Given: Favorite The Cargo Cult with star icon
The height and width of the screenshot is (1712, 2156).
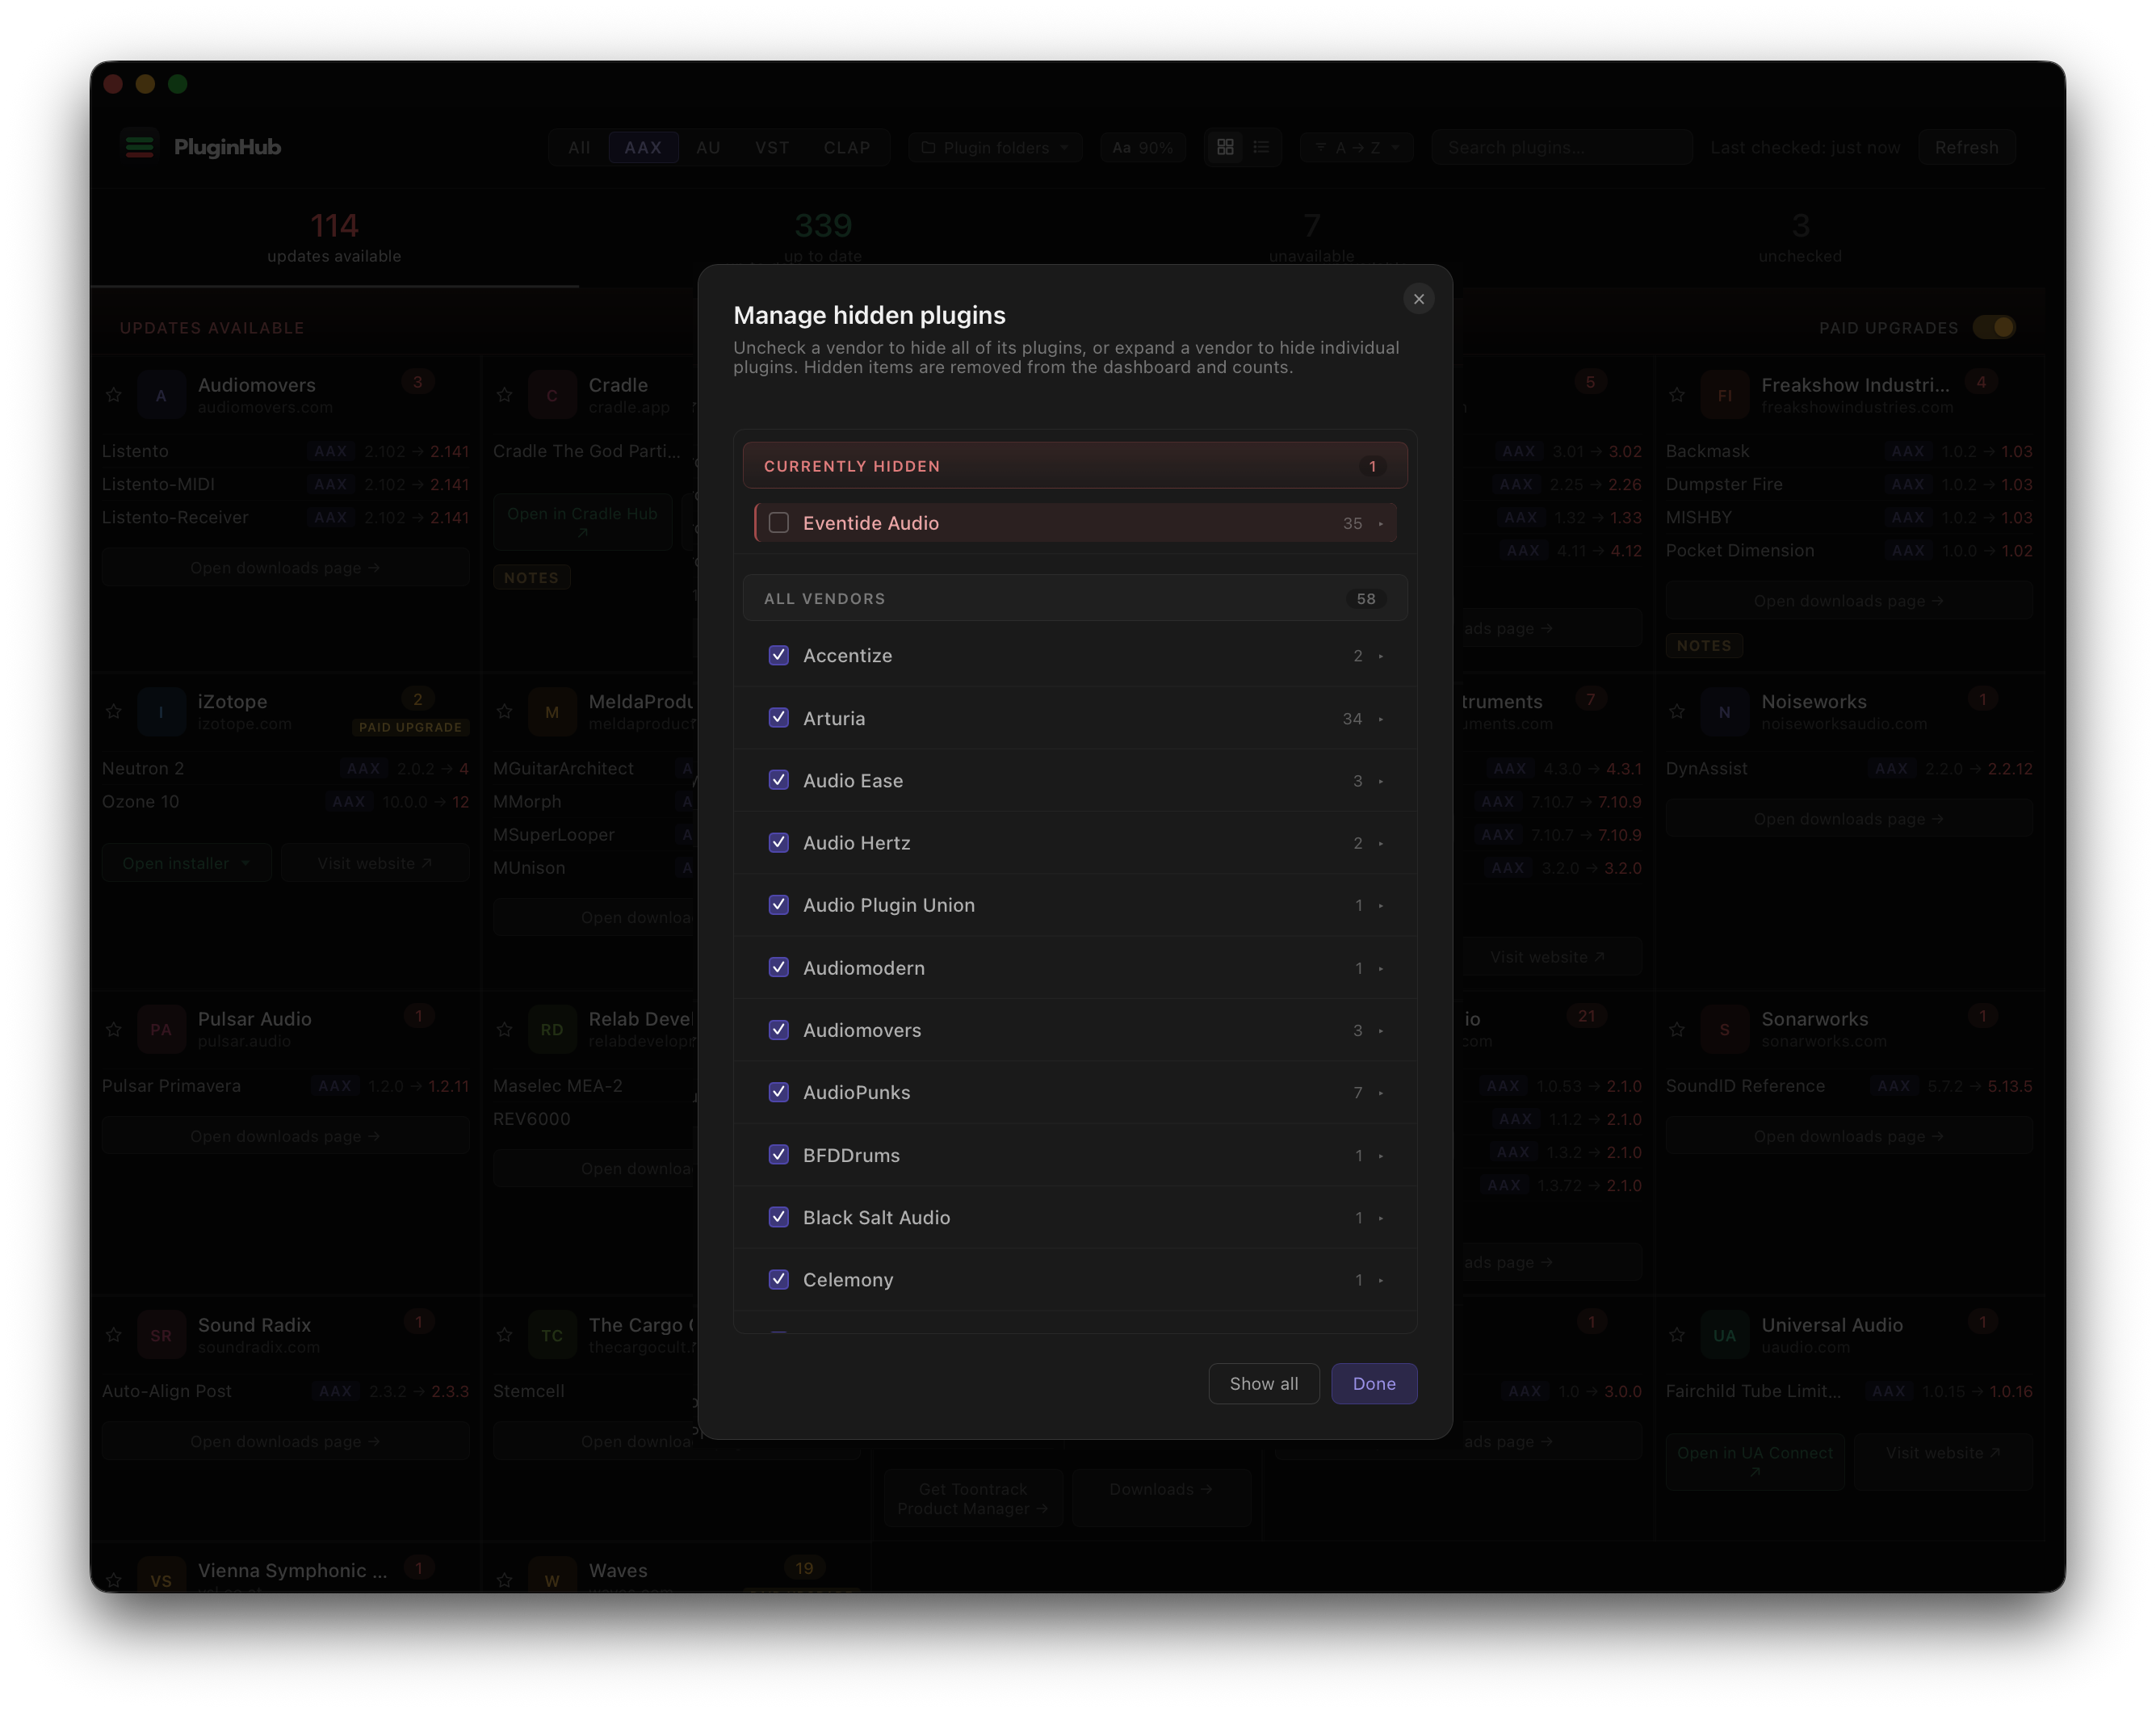Looking at the screenshot, I should point(505,1335).
